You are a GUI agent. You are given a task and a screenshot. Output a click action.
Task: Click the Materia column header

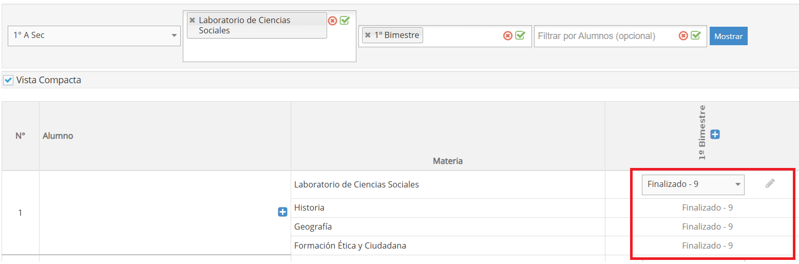click(447, 161)
